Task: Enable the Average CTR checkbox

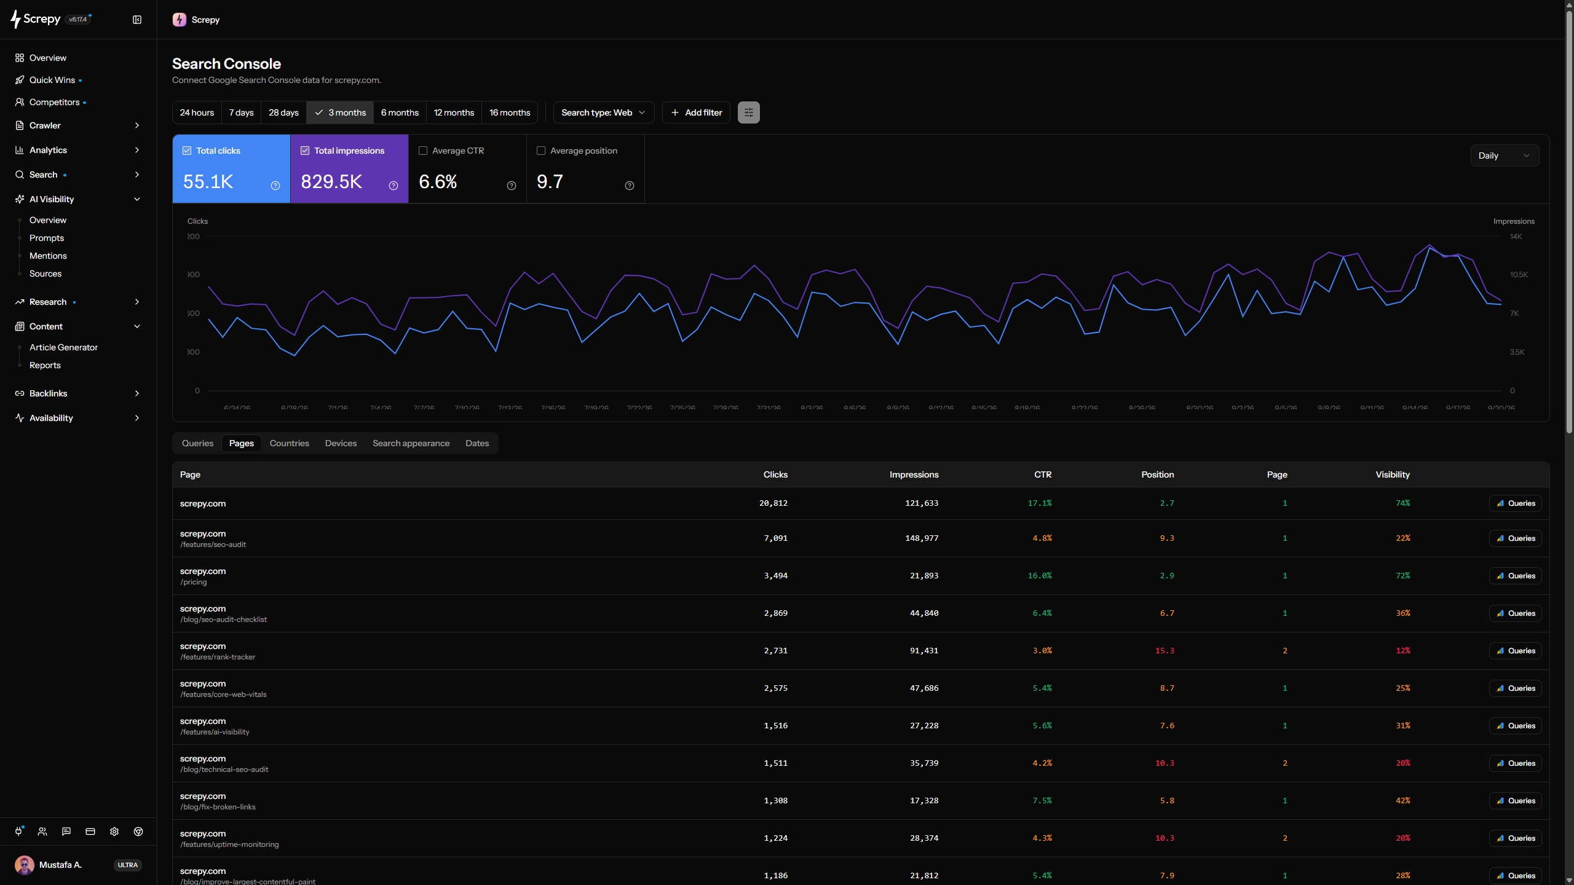Action: tap(423, 151)
